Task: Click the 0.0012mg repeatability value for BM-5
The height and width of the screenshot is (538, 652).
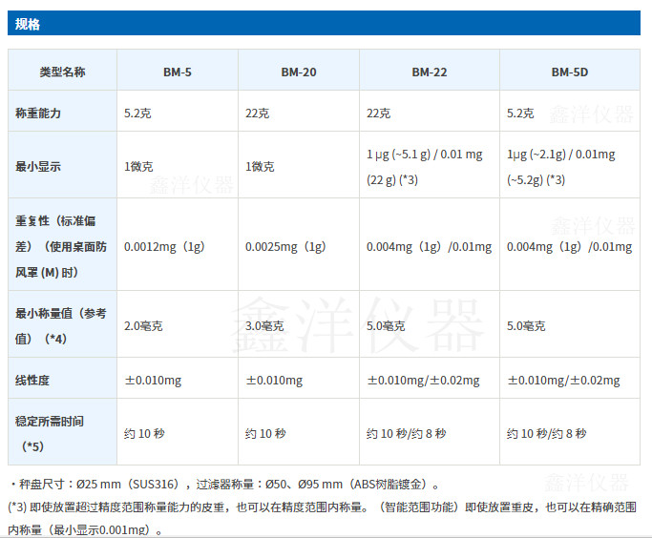Action: tap(165, 247)
